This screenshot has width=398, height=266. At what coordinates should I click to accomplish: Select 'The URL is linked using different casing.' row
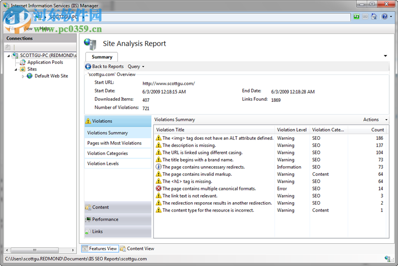click(x=270, y=153)
